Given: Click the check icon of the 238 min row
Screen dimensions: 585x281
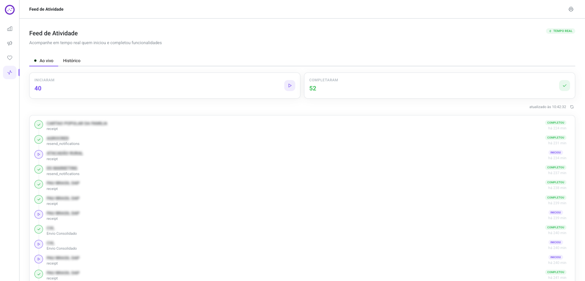Looking at the screenshot, I should pyautogui.click(x=39, y=184).
